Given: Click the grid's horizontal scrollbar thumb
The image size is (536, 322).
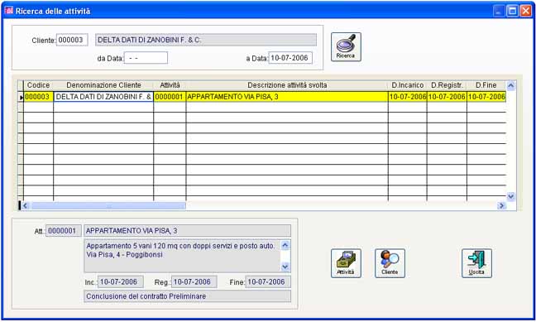Looking at the screenshot, I should [108, 205].
